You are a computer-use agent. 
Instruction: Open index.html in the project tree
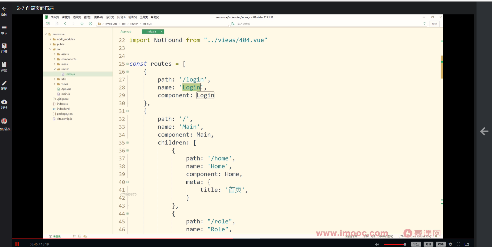point(63,109)
